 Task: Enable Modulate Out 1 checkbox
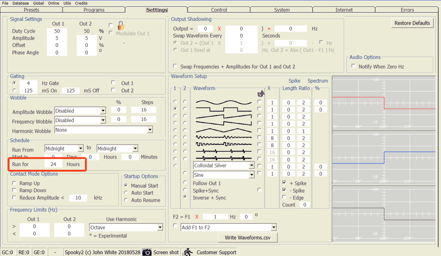click(x=111, y=33)
